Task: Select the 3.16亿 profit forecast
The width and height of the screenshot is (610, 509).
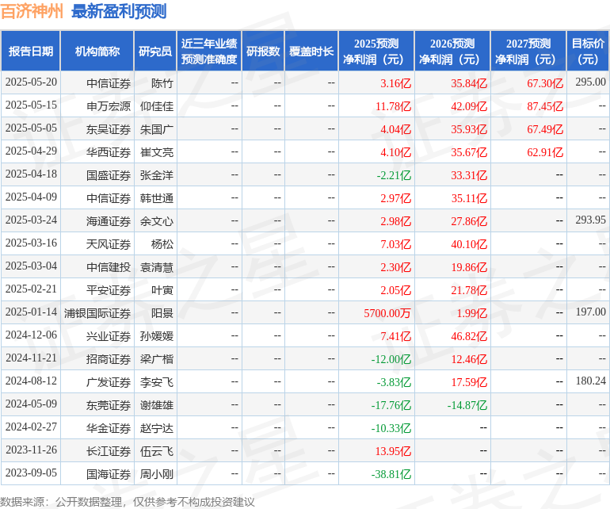Action: pyautogui.click(x=395, y=83)
